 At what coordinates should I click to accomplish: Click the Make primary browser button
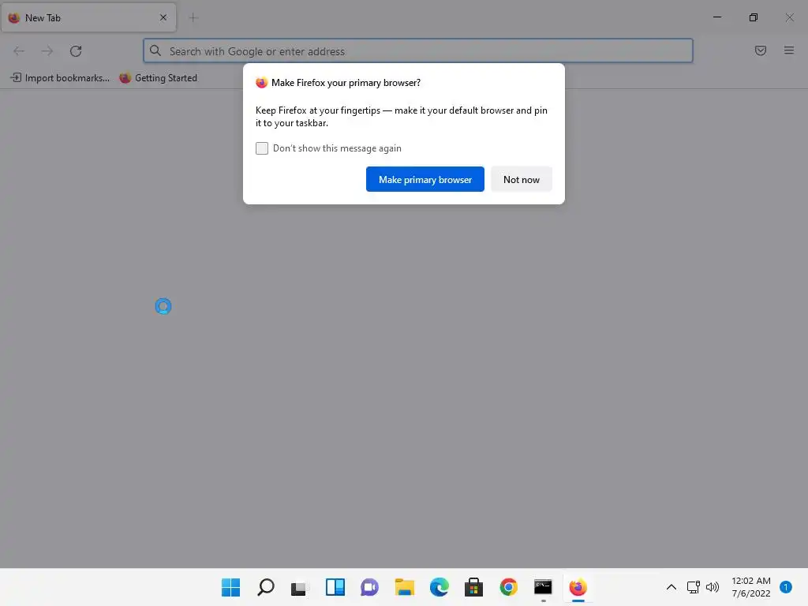tap(425, 179)
